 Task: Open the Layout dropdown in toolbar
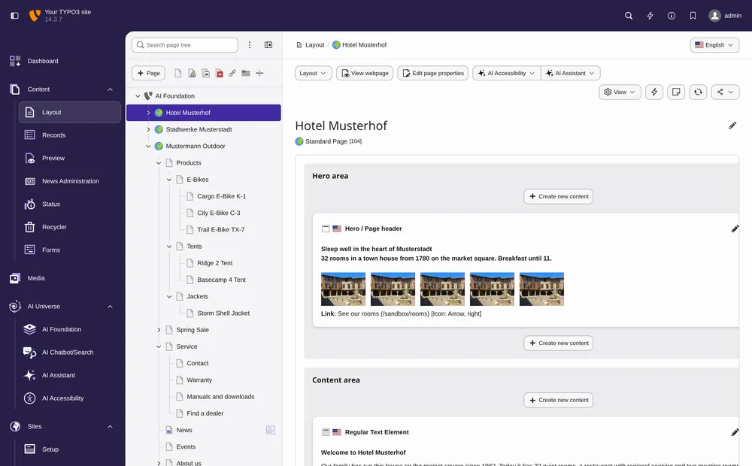click(313, 74)
